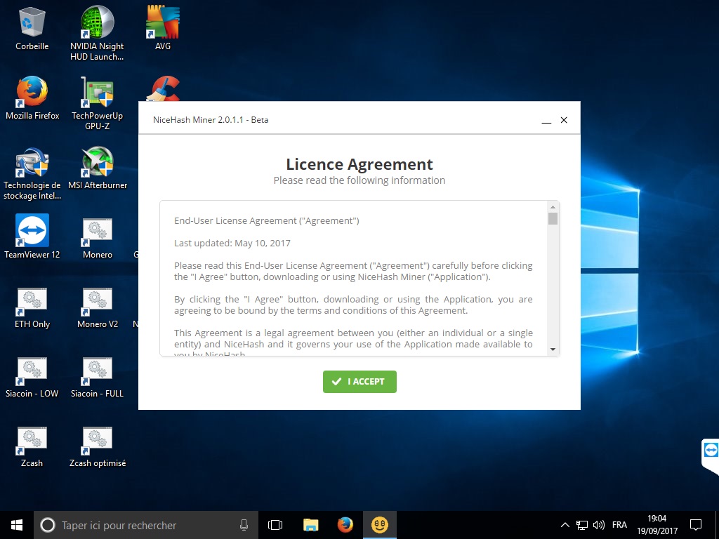Open the Windows Start menu
Screen dimensions: 719x539
pos(17,525)
